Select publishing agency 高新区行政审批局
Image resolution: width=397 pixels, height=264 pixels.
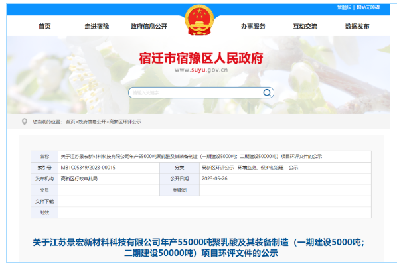tap(79, 179)
